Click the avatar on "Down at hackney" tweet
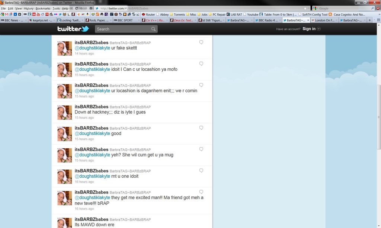381x228 pixels. 64,113
